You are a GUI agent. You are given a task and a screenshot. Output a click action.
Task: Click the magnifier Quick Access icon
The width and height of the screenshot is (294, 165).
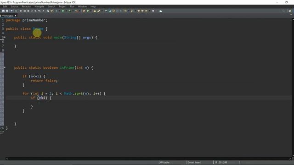coord(283,11)
